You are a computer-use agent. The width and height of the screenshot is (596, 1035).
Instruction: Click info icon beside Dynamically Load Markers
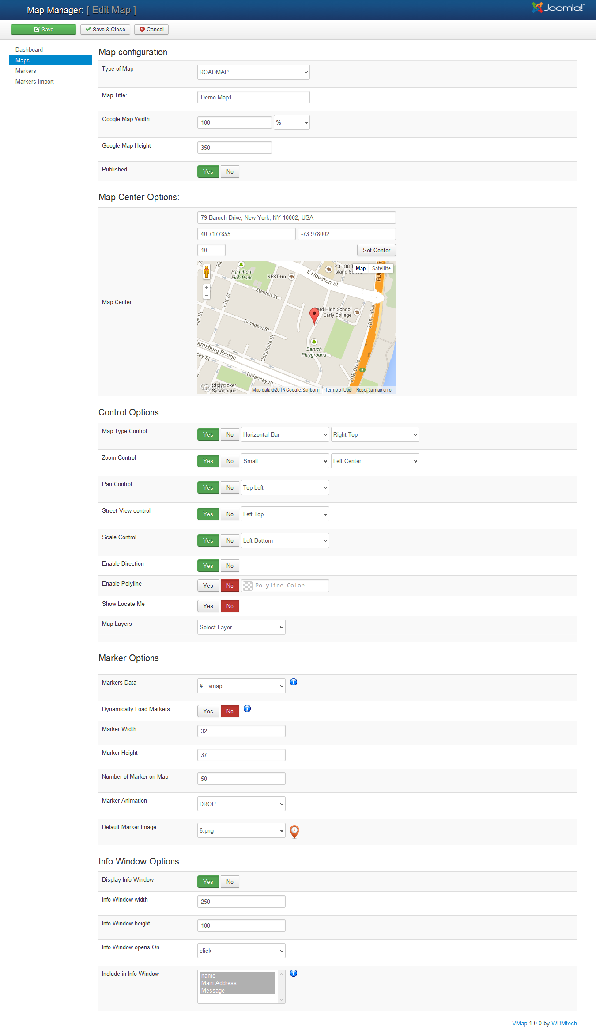point(247,708)
